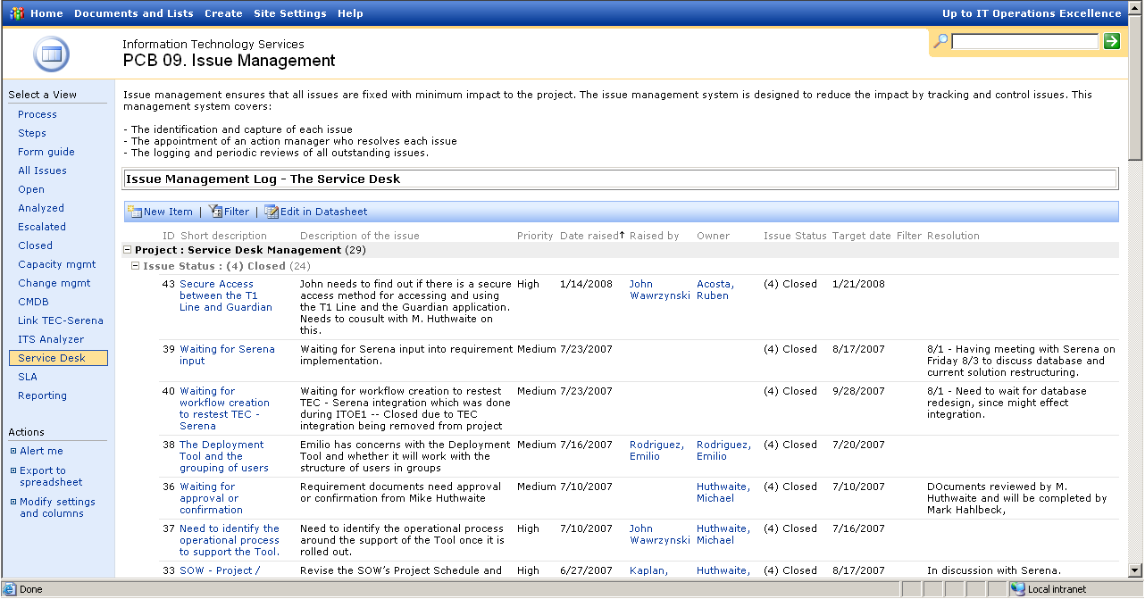Open issue Need to identify the operational process
The width and height of the screenshot is (1145, 599).
(230, 540)
